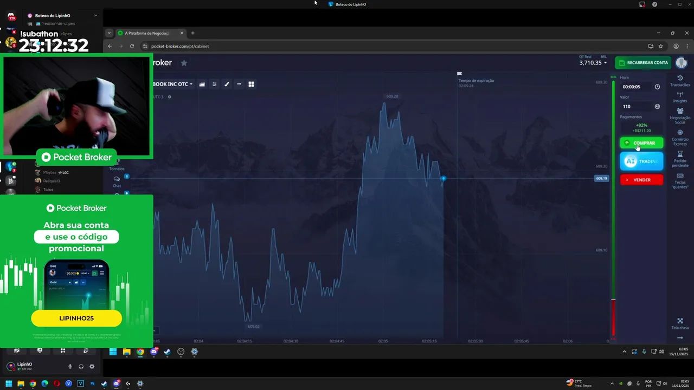Click the LipinhO user panel name
This screenshot has width=694, height=390.
click(24, 365)
